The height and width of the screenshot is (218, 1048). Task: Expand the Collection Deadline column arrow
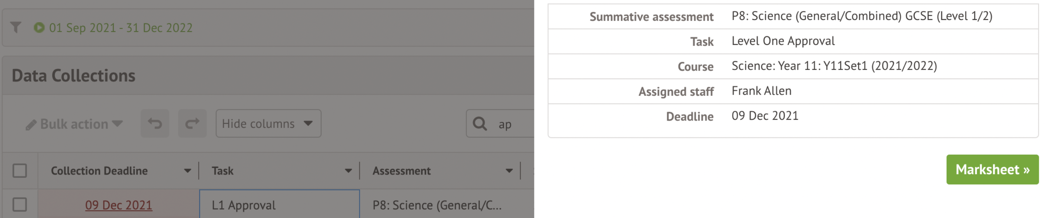(x=187, y=171)
